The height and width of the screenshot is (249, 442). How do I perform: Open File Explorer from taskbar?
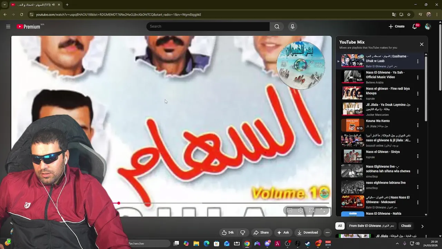196,243
